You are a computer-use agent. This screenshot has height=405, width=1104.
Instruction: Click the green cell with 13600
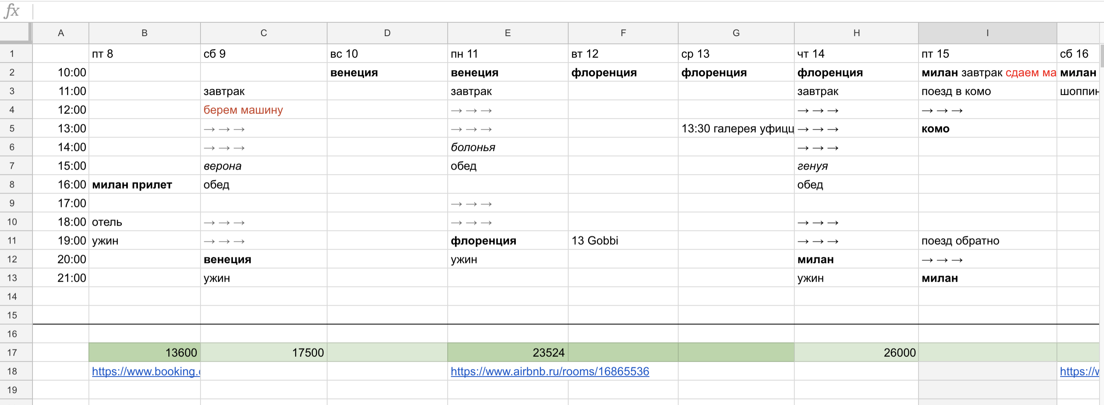coord(144,352)
